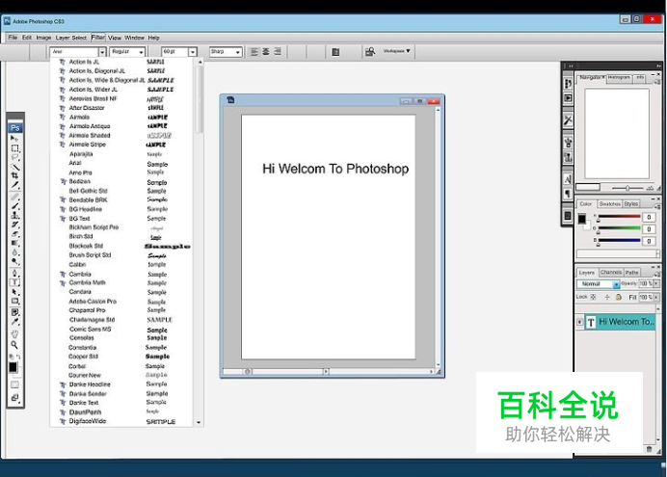Open the Workspace dropdown
Screen dimensions: 667x477
[396, 51]
